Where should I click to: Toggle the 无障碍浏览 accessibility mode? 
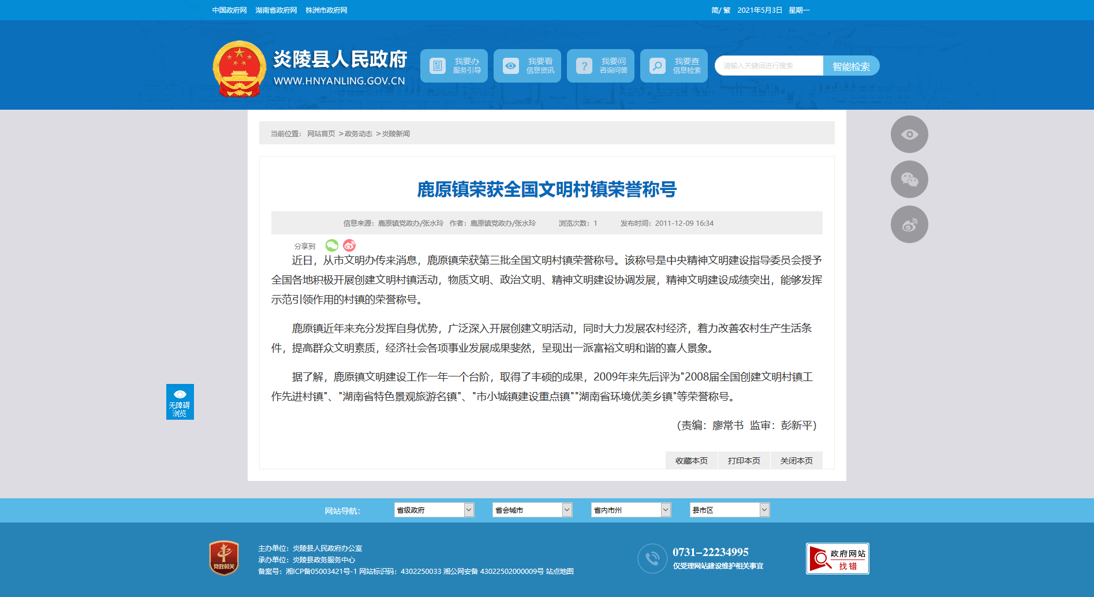coord(180,402)
